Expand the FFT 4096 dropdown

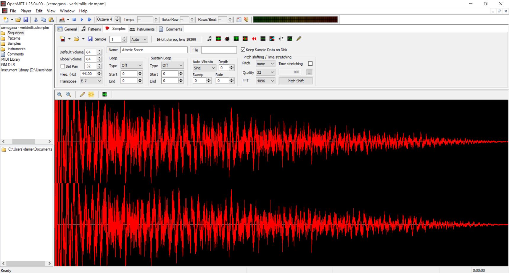(265, 81)
